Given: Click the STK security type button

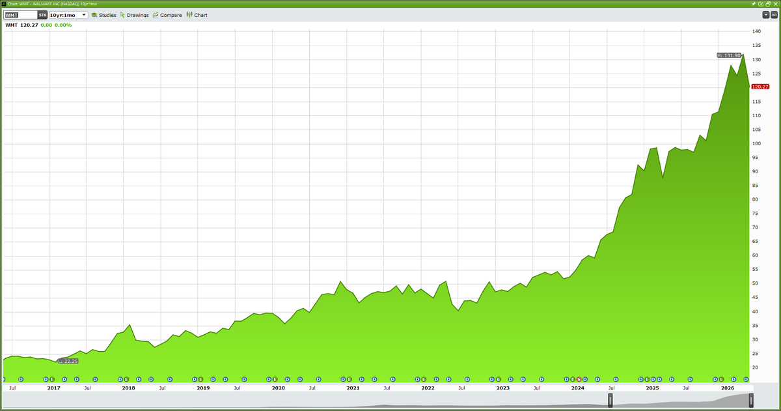Looking at the screenshot, I should click(42, 14).
